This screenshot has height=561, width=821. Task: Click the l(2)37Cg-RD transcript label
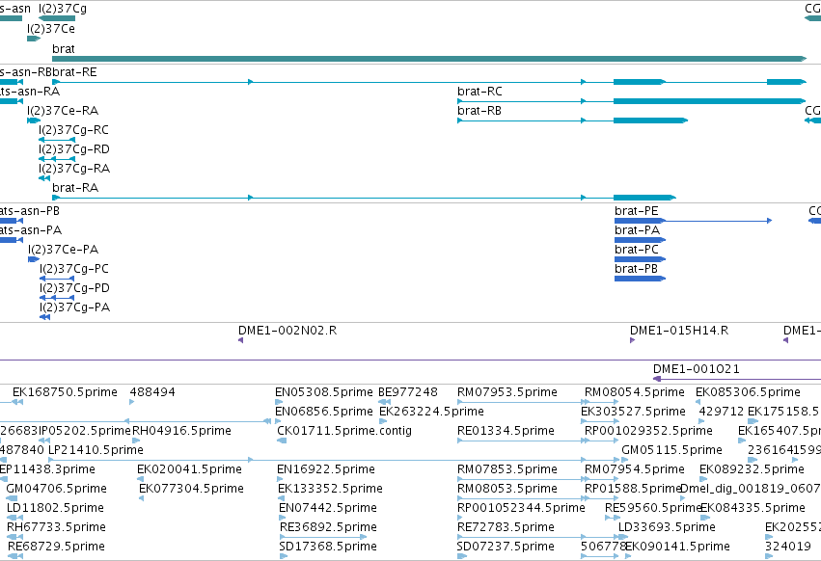coord(74,149)
